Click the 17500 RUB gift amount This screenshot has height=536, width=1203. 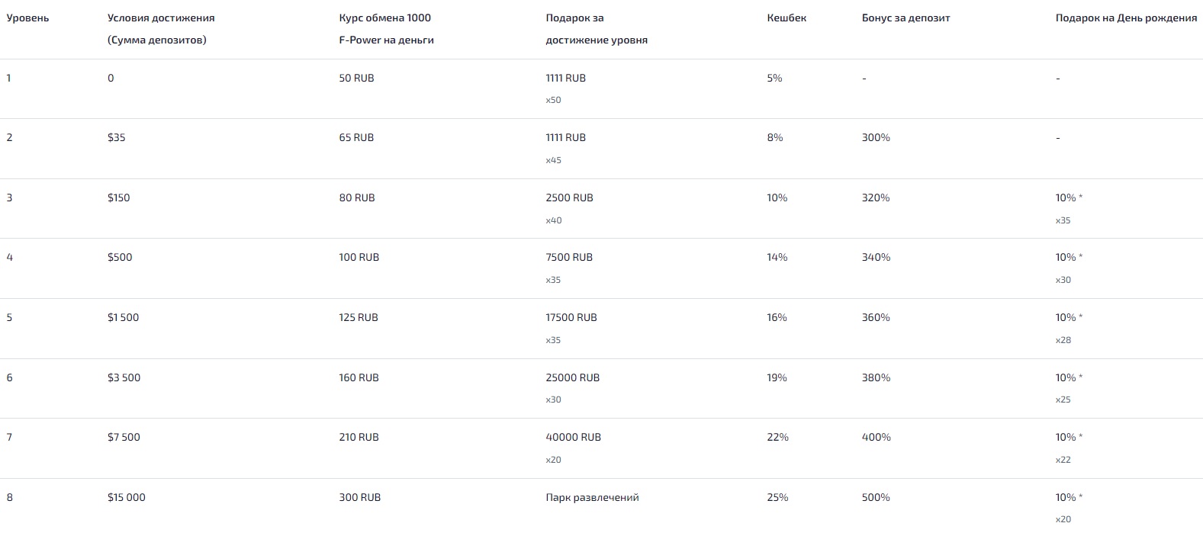coord(571,317)
